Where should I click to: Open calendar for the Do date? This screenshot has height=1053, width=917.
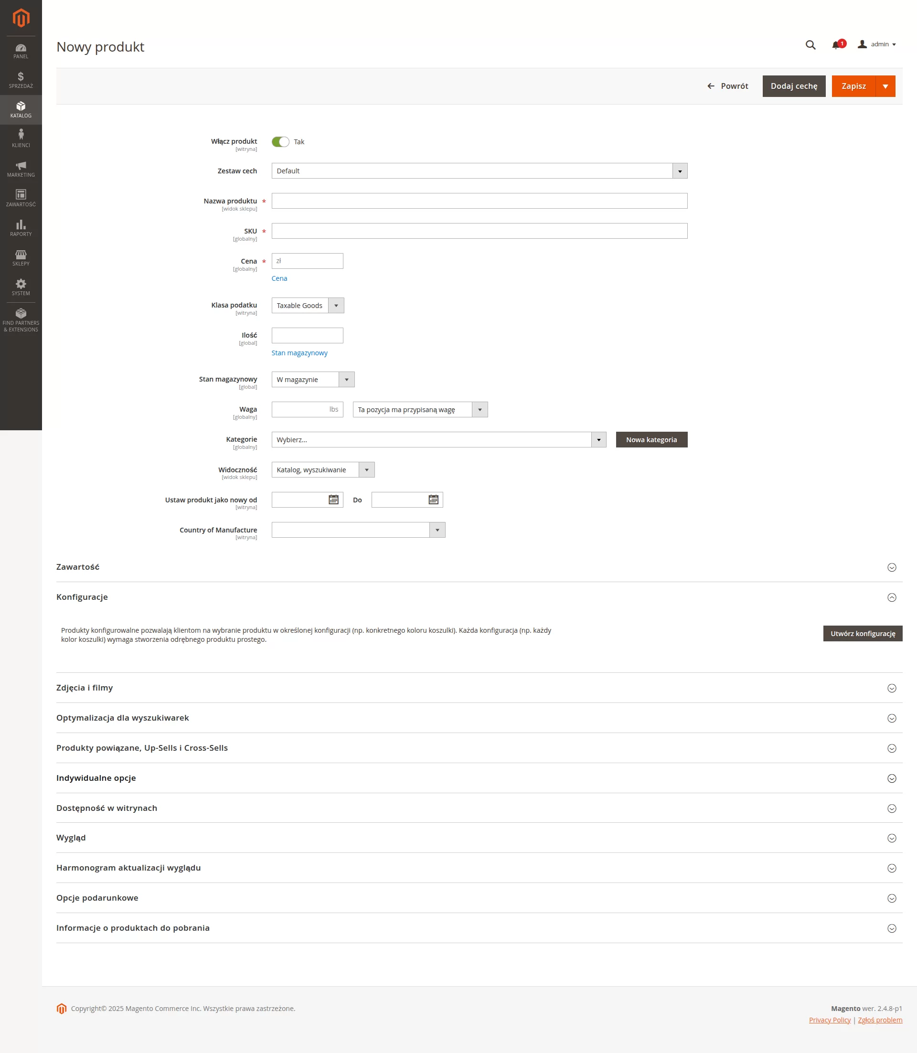pos(433,500)
